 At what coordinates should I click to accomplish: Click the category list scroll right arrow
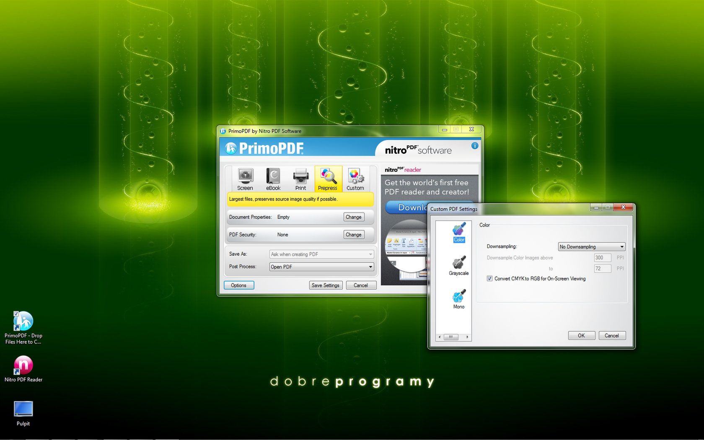[467, 337]
